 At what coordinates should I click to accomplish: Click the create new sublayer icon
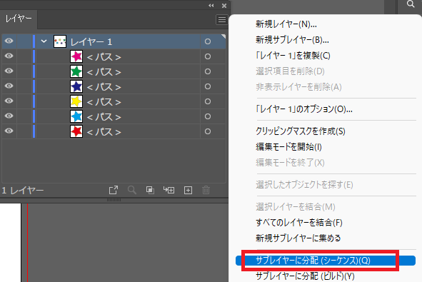(x=169, y=190)
